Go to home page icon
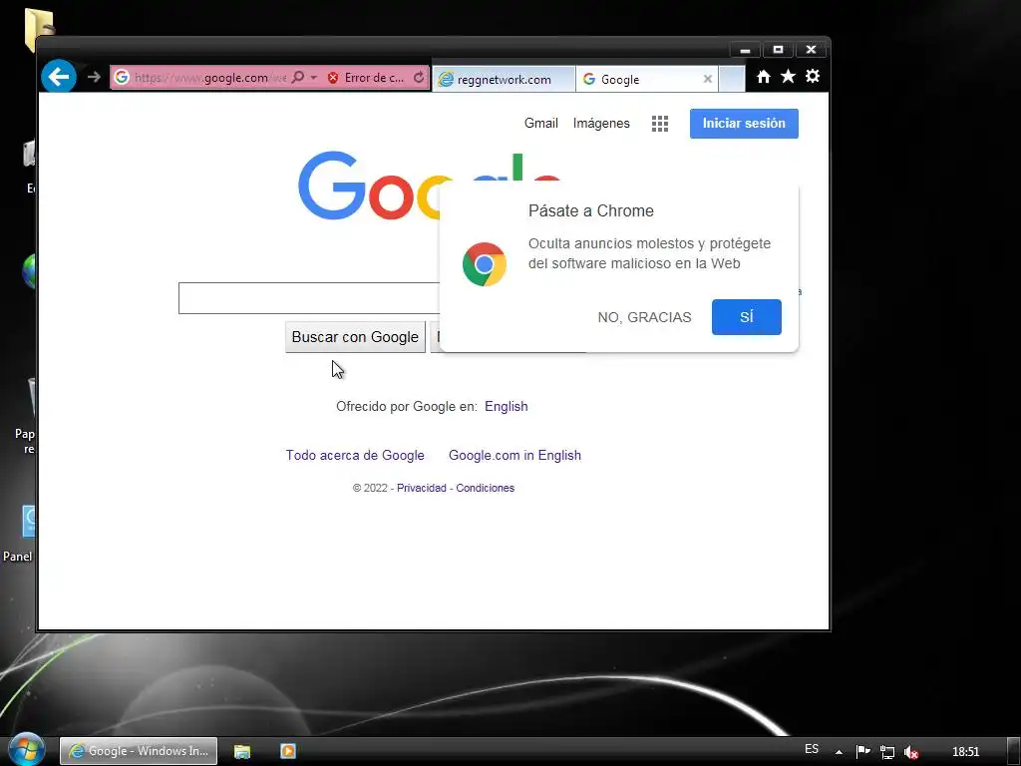This screenshot has height=766, width=1021. tap(764, 77)
